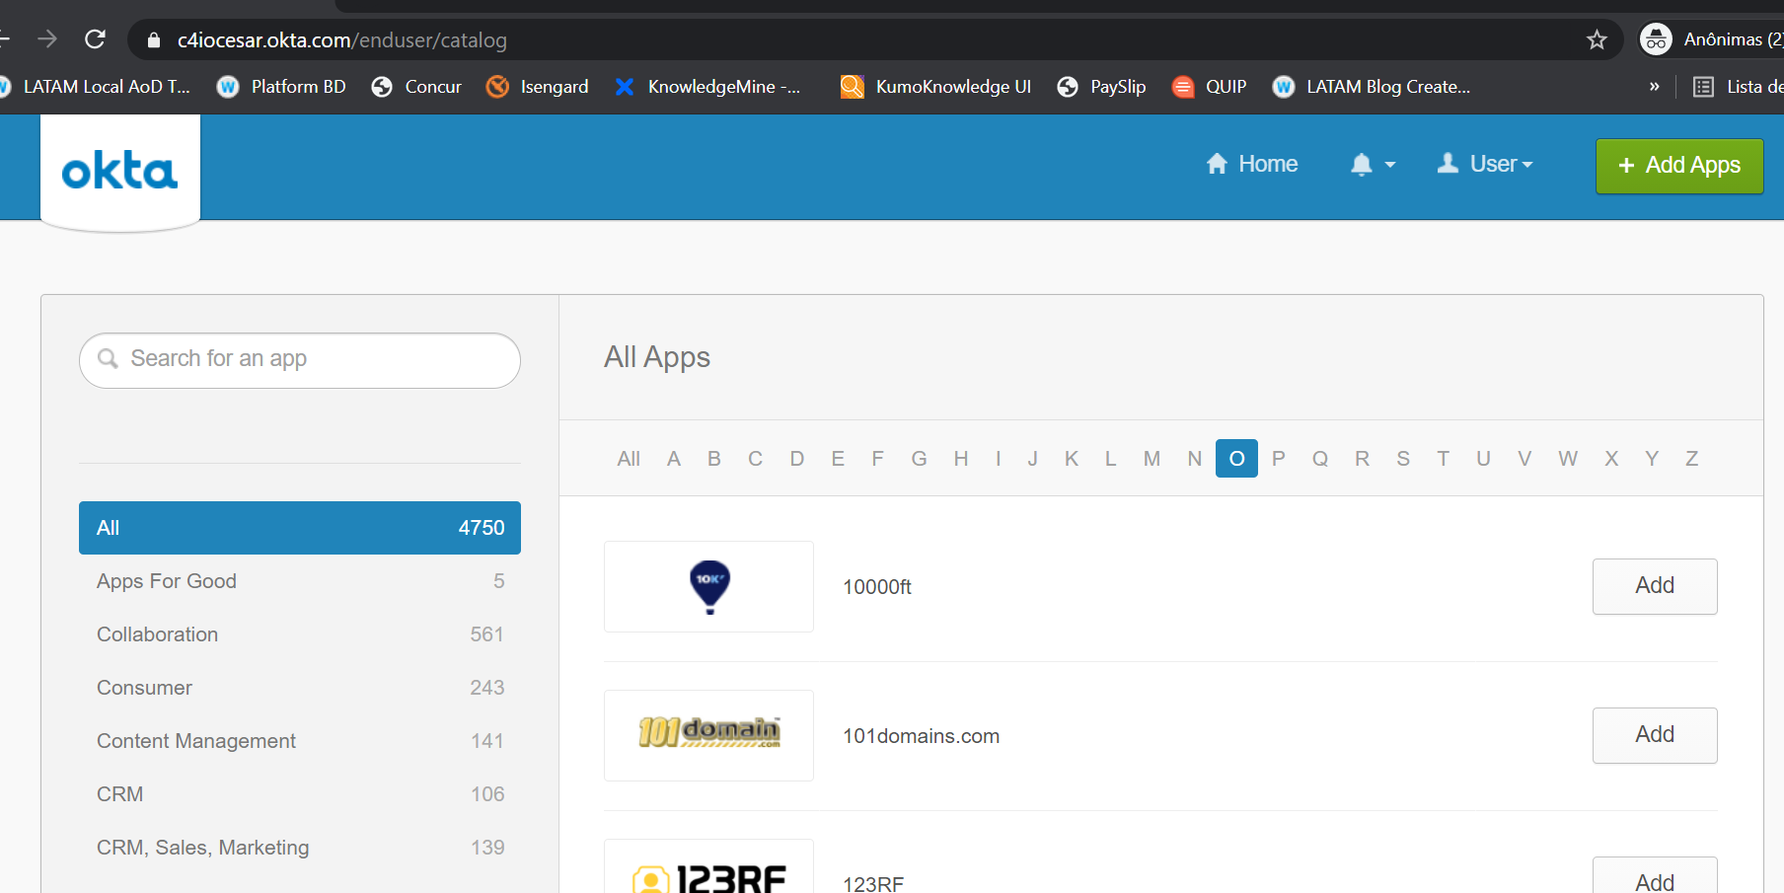
Task: Filter apps by letter R
Action: coord(1363,459)
